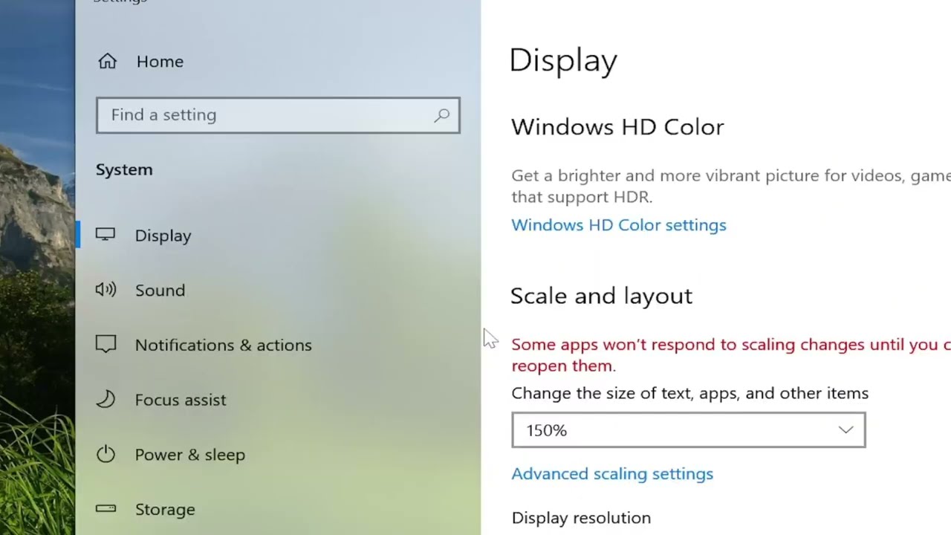The width and height of the screenshot is (951, 535).
Task: Click the Storage drive icon
Action: click(106, 509)
